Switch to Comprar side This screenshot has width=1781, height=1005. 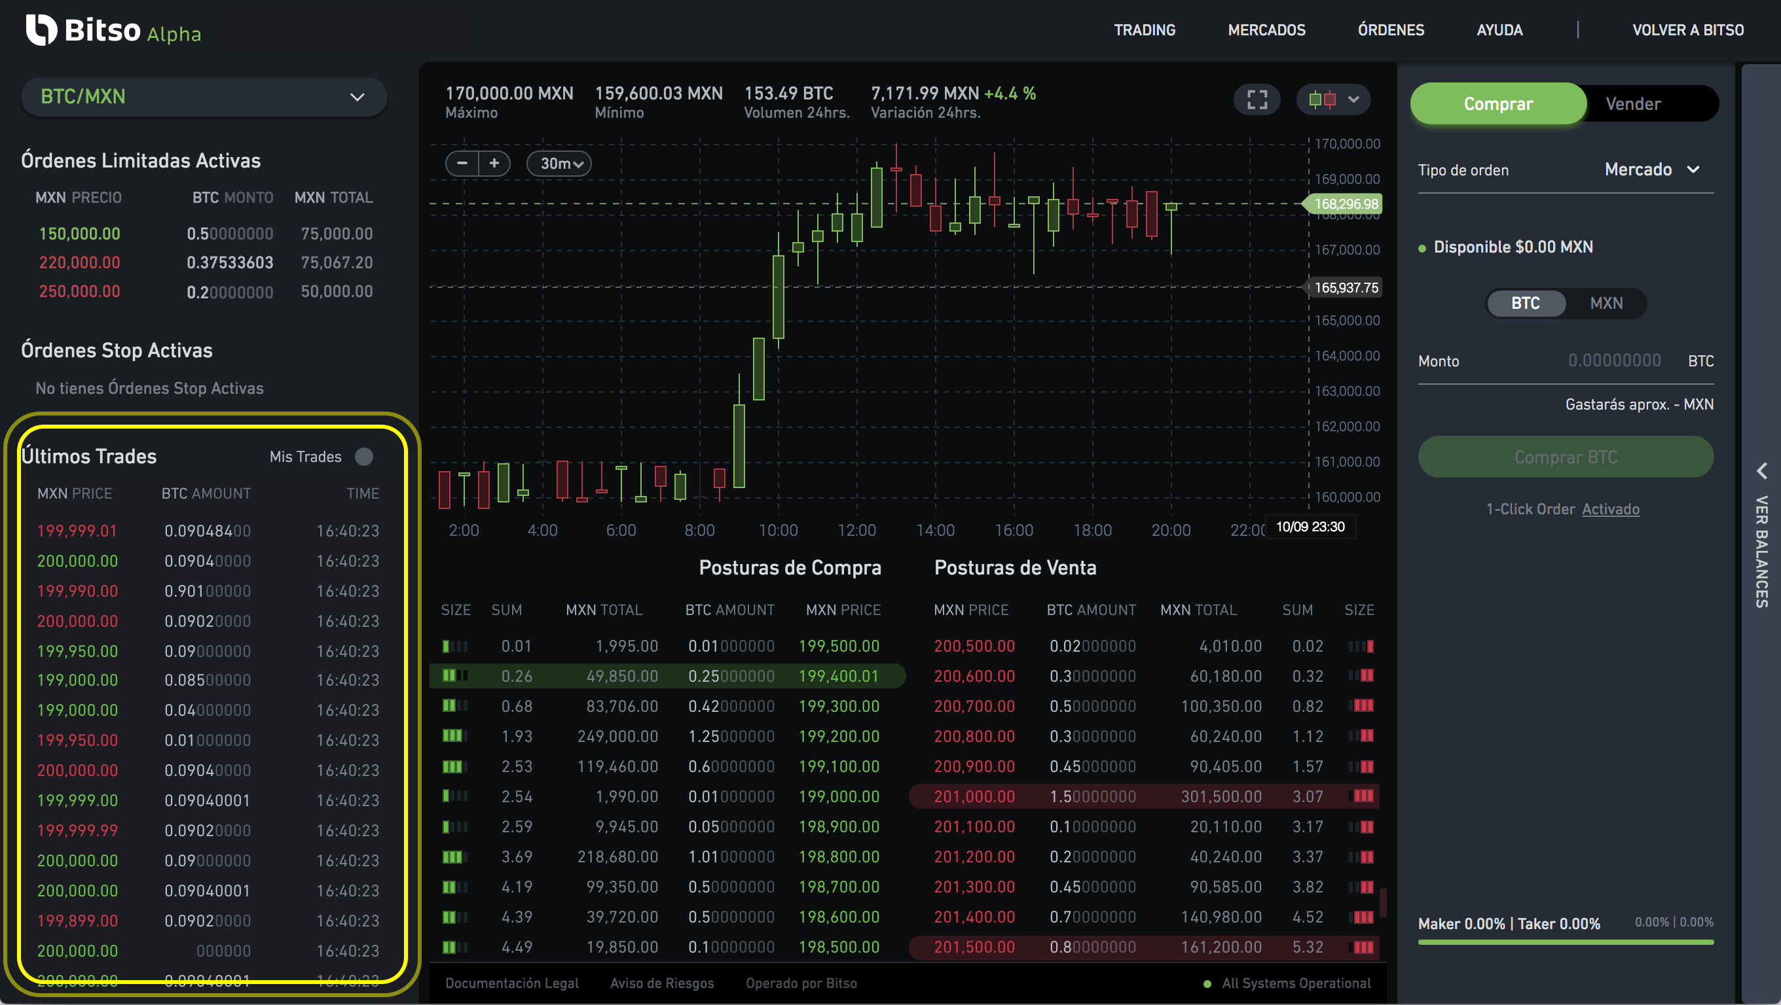point(1498,103)
